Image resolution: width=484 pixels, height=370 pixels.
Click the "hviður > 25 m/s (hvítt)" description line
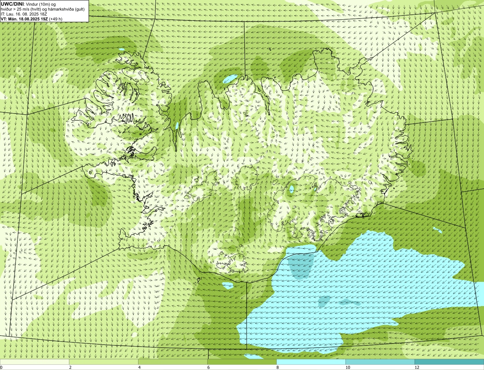point(43,9)
